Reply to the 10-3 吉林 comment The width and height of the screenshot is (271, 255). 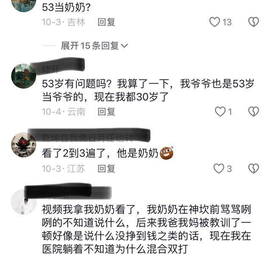[x=106, y=22]
